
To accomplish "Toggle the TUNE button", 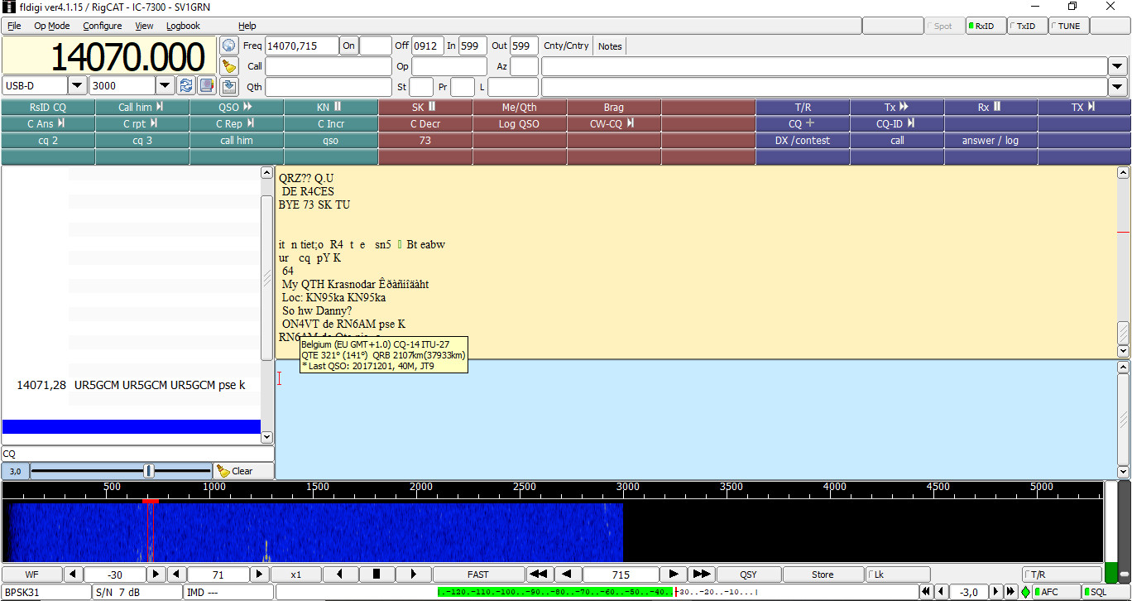I will tap(1069, 26).
